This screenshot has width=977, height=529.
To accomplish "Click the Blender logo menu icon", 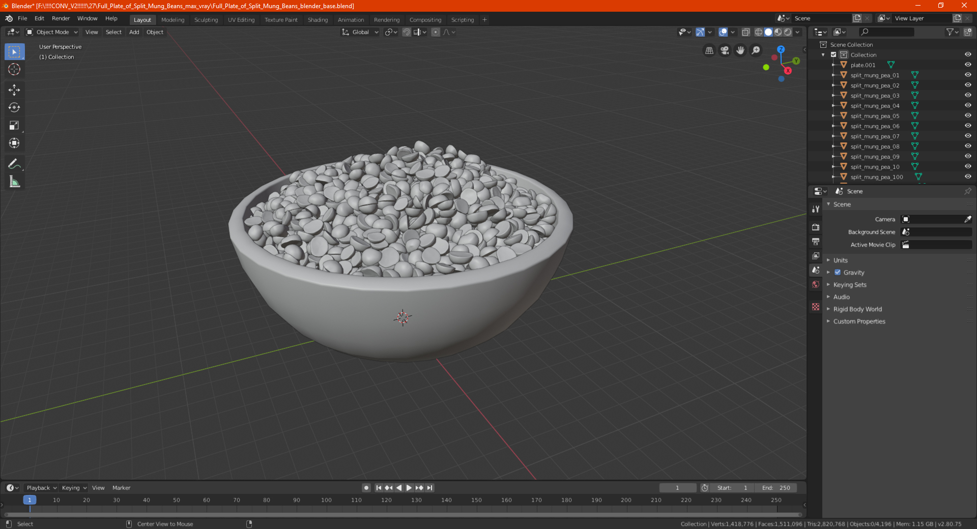I will [9, 18].
